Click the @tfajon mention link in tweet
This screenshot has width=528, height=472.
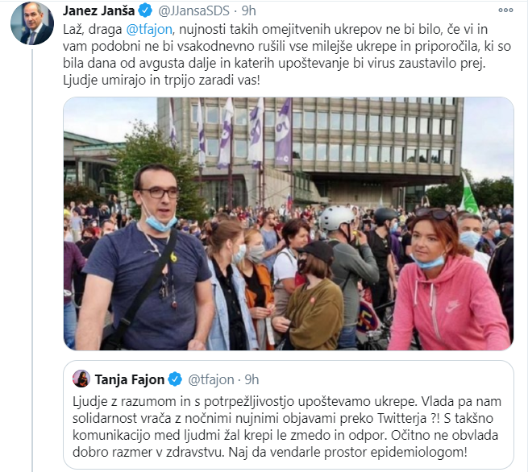coord(149,30)
